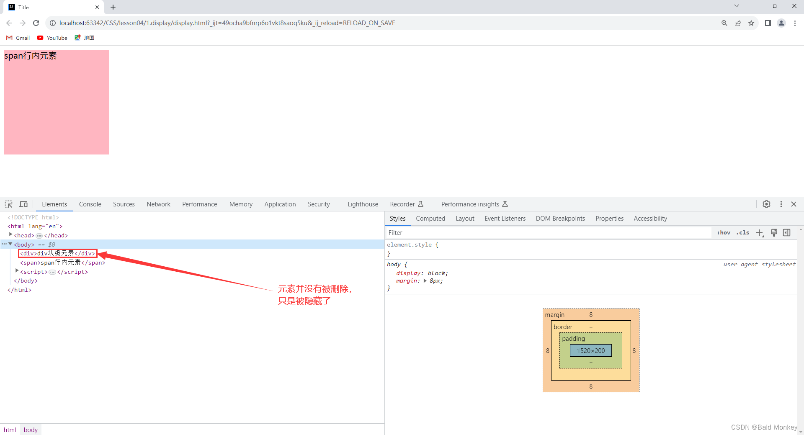Viewport: 804px width, 435px height.
Task: Switch to the Memory tab
Action: (241, 204)
